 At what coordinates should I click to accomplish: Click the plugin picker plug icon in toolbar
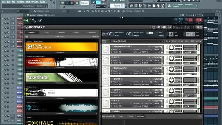[x=158, y=6]
